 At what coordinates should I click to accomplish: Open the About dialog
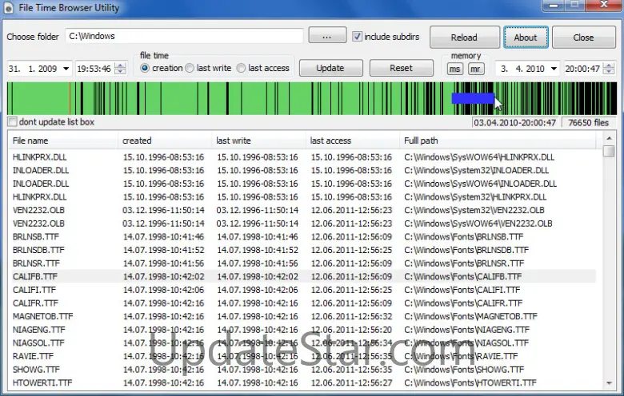[526, 38]
